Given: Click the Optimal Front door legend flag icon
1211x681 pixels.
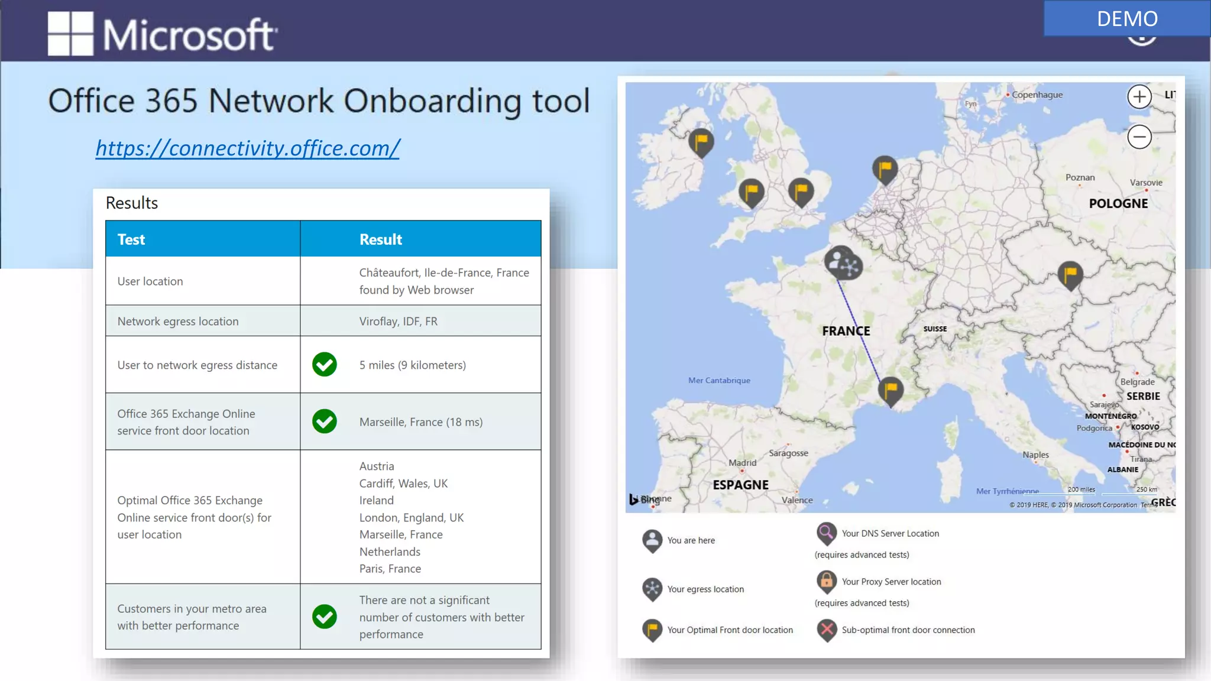Looking at the screenshot, I should 652,630.
